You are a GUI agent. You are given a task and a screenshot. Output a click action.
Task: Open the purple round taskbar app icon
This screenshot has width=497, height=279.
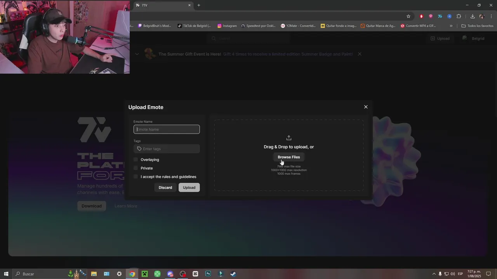(x=170, y=274)
